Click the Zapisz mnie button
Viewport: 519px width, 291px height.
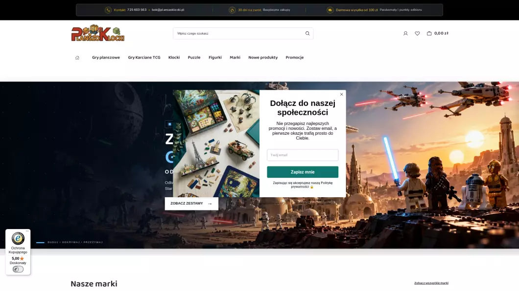coord(303,172)
